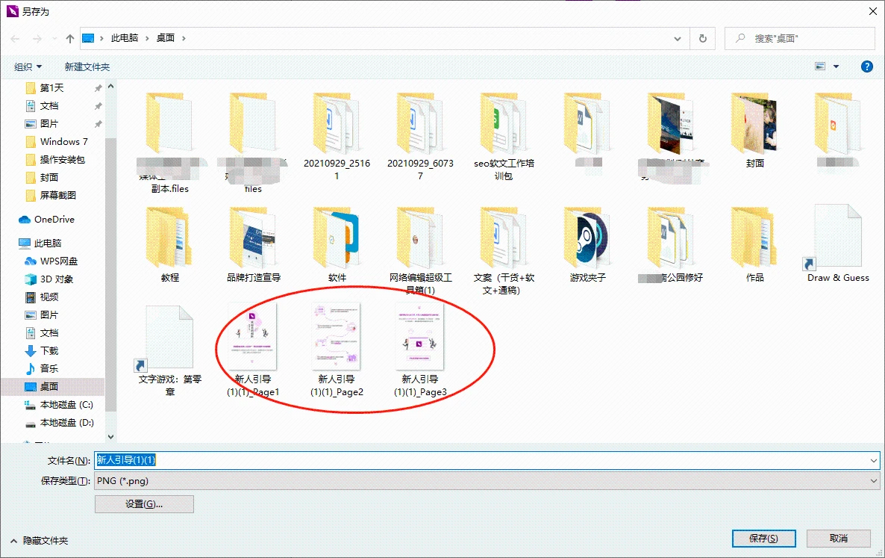Open the 游戏夹子 folder
885x558 pixels.
point(587,245)
